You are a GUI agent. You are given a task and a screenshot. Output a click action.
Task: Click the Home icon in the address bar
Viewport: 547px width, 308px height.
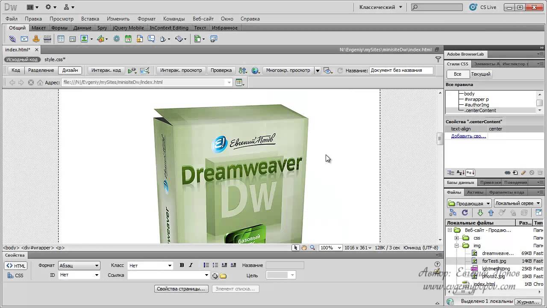pos(40,83)
